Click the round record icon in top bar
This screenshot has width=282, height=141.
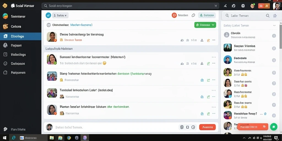click(243, 6)
